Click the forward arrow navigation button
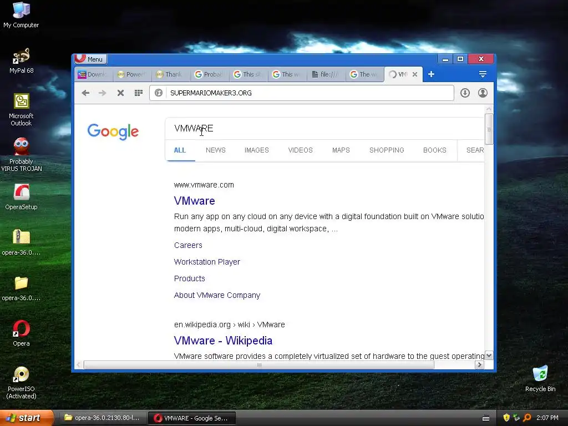The image size is (568, 426). [x=103, y=93]
